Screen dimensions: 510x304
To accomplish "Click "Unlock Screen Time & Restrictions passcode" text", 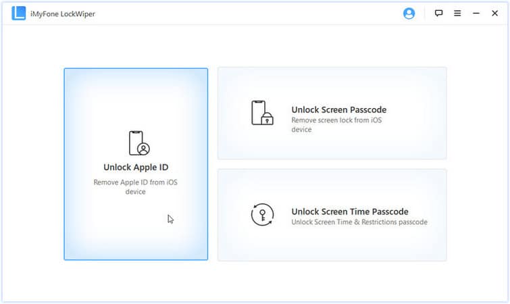I will point(359,222).
